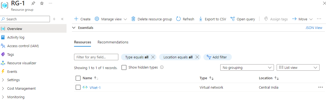The height and width of the screenshot is (102, 326).
Task: Sort by the Location column
Action: tap(269, 78)
